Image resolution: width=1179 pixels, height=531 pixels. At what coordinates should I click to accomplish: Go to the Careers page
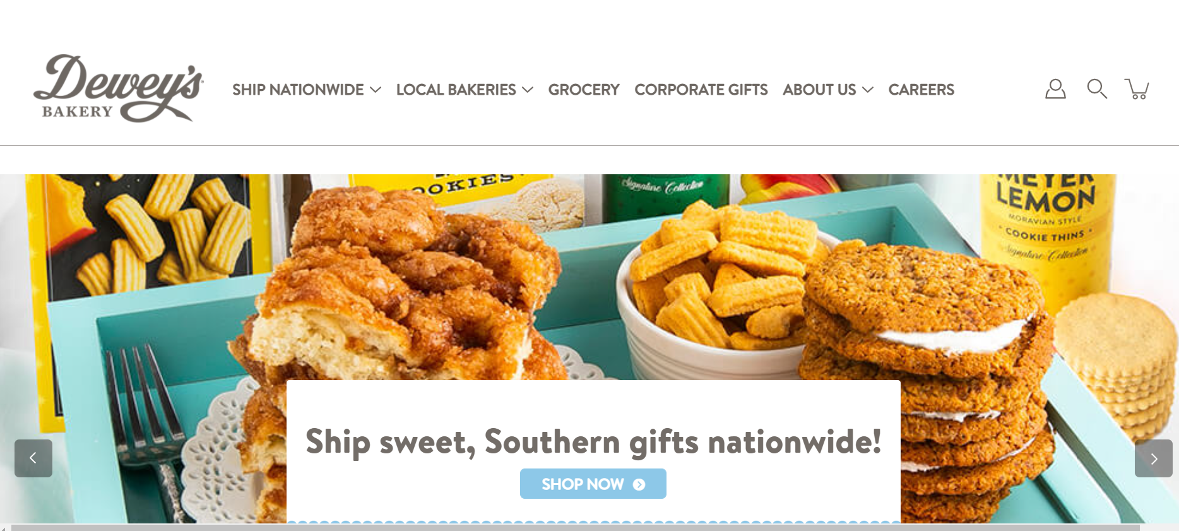click(921, 90)
